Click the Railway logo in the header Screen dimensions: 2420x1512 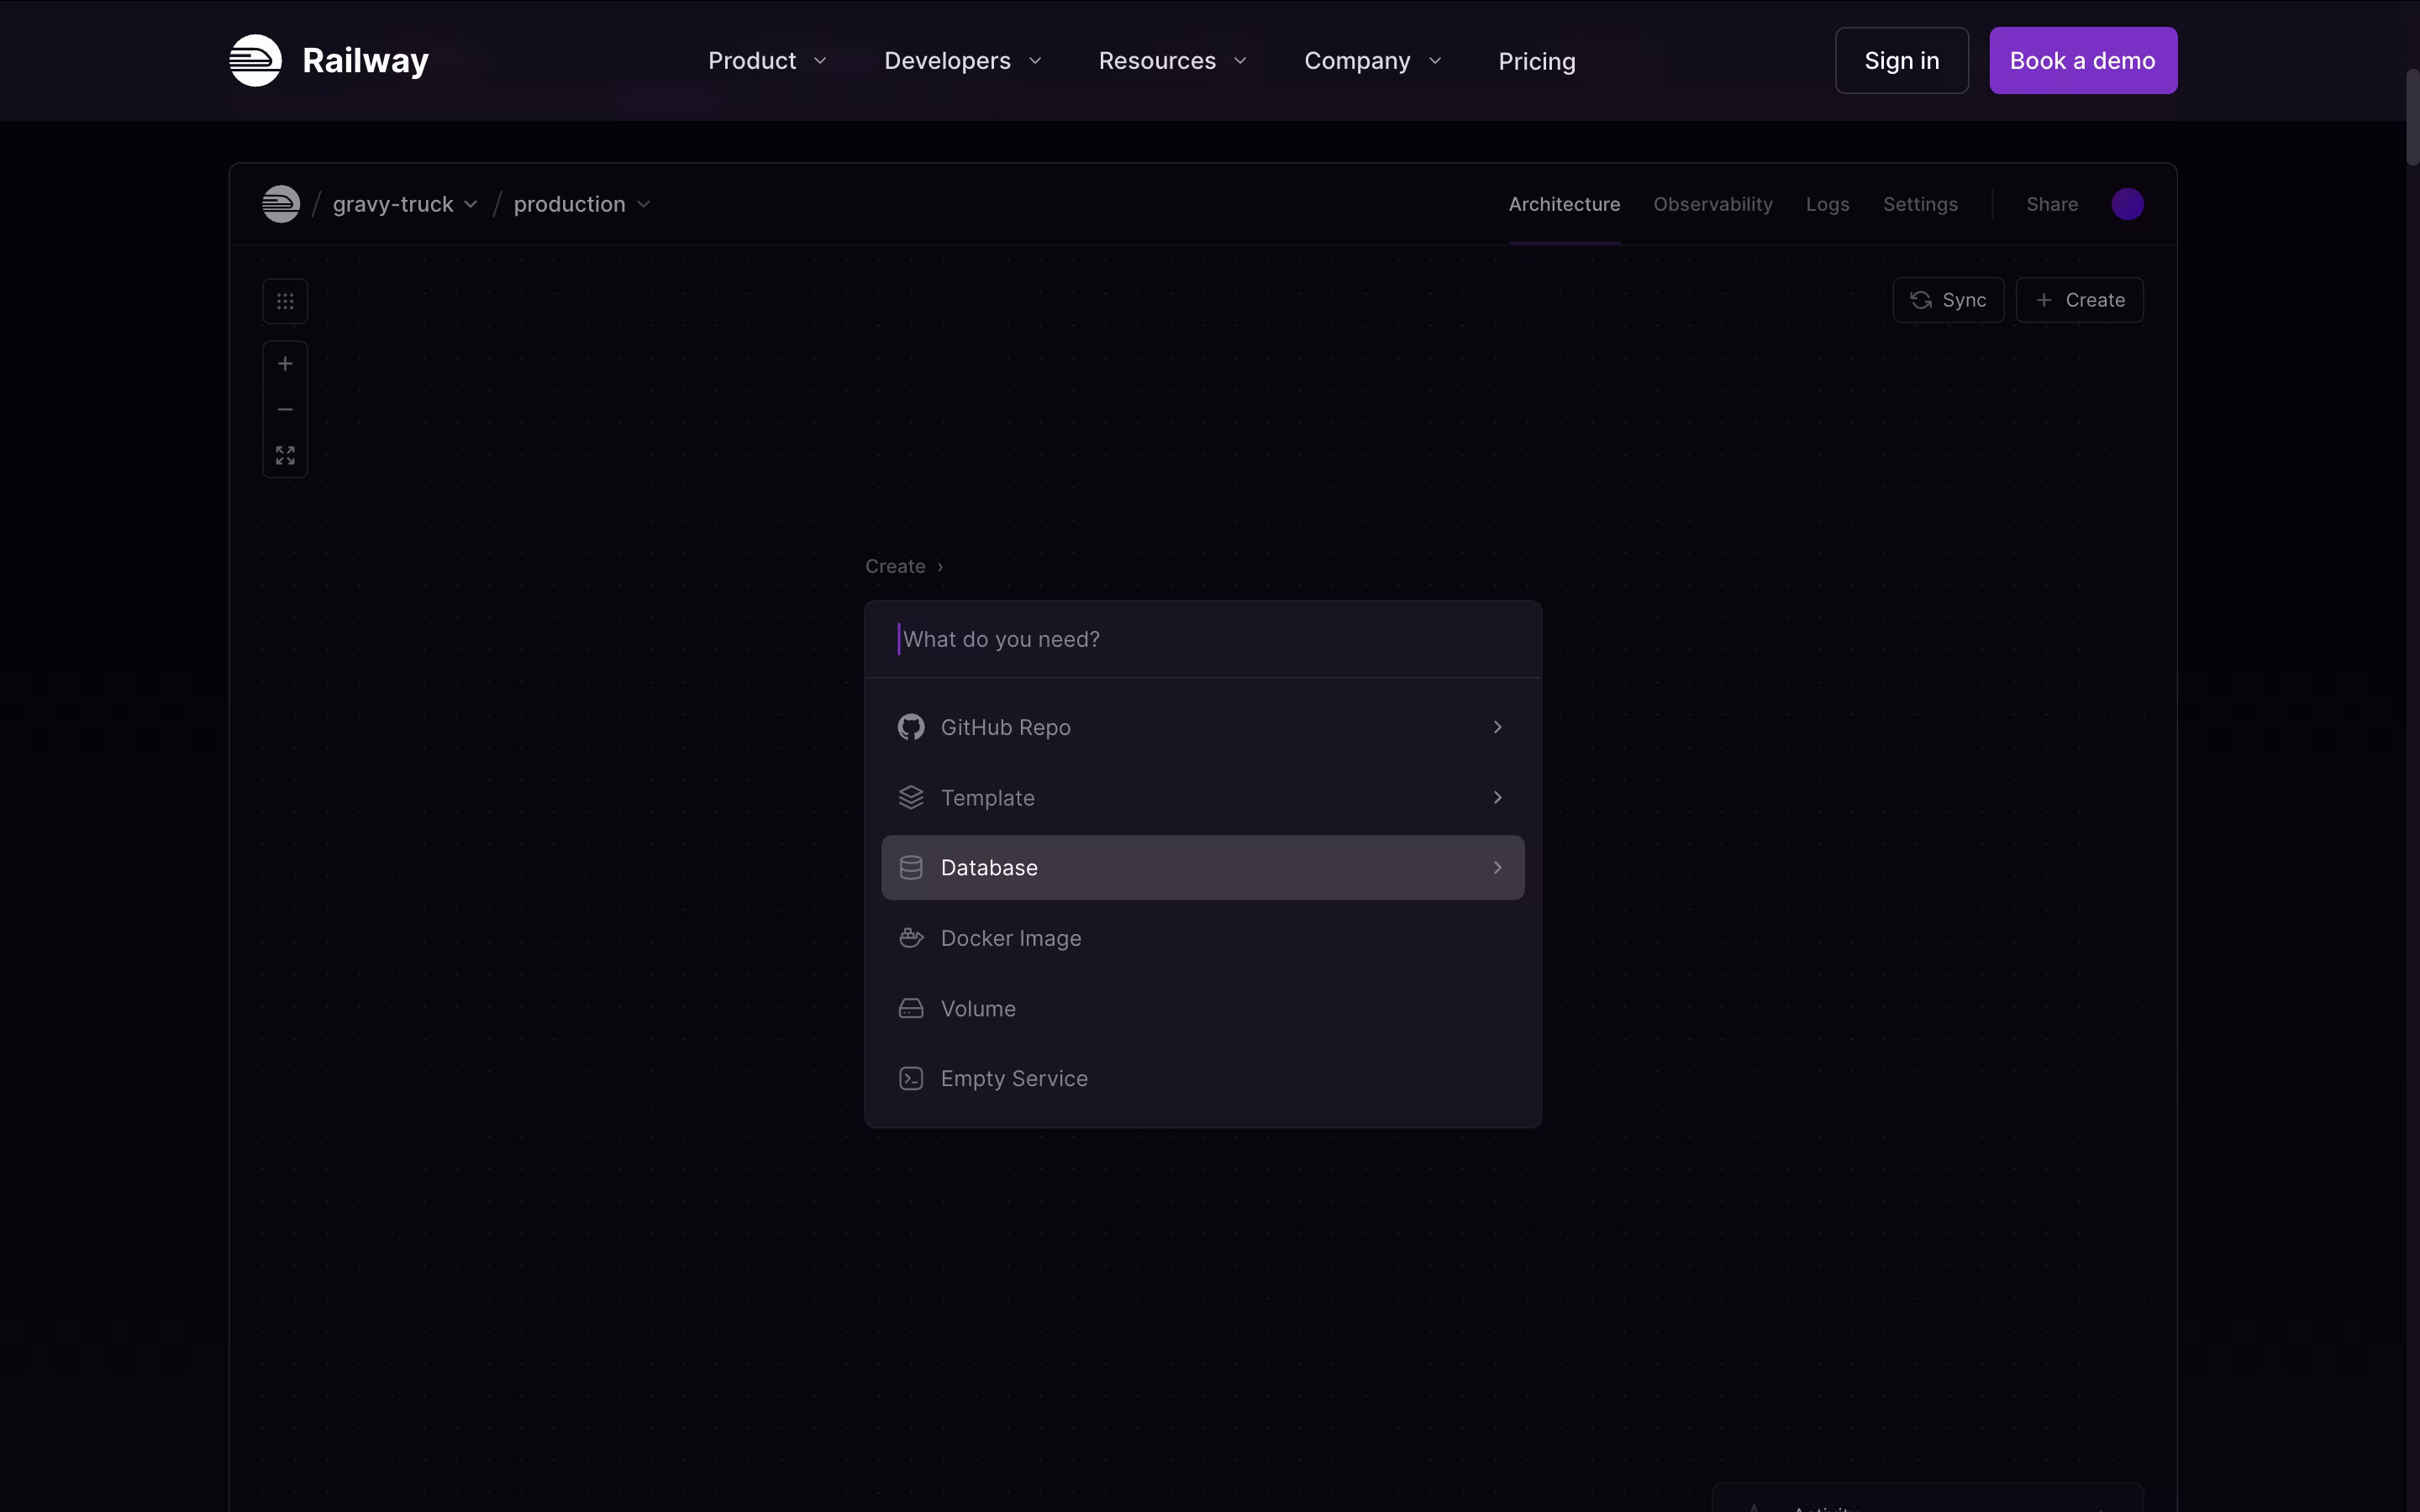click(x=328, y=60)
